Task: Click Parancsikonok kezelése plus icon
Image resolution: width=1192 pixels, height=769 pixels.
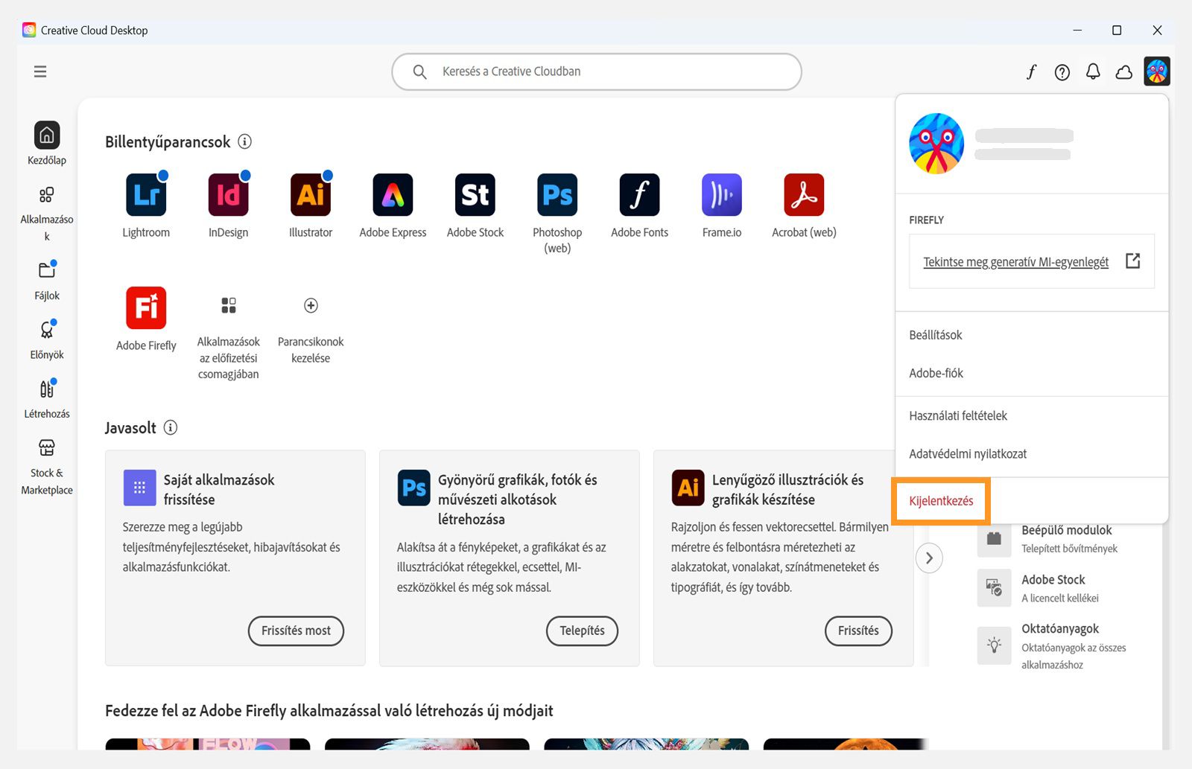Action: (311, 305)
